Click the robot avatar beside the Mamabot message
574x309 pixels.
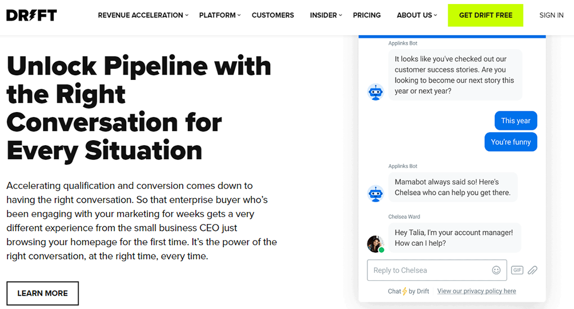(375, 194)
